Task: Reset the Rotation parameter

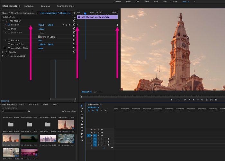Action: 74,40
